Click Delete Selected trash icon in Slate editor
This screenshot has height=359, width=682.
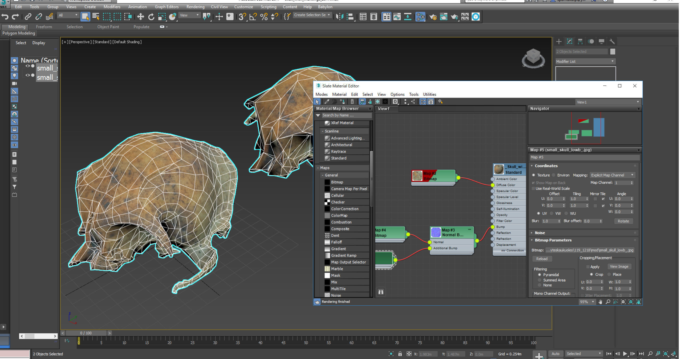(352, 102)
